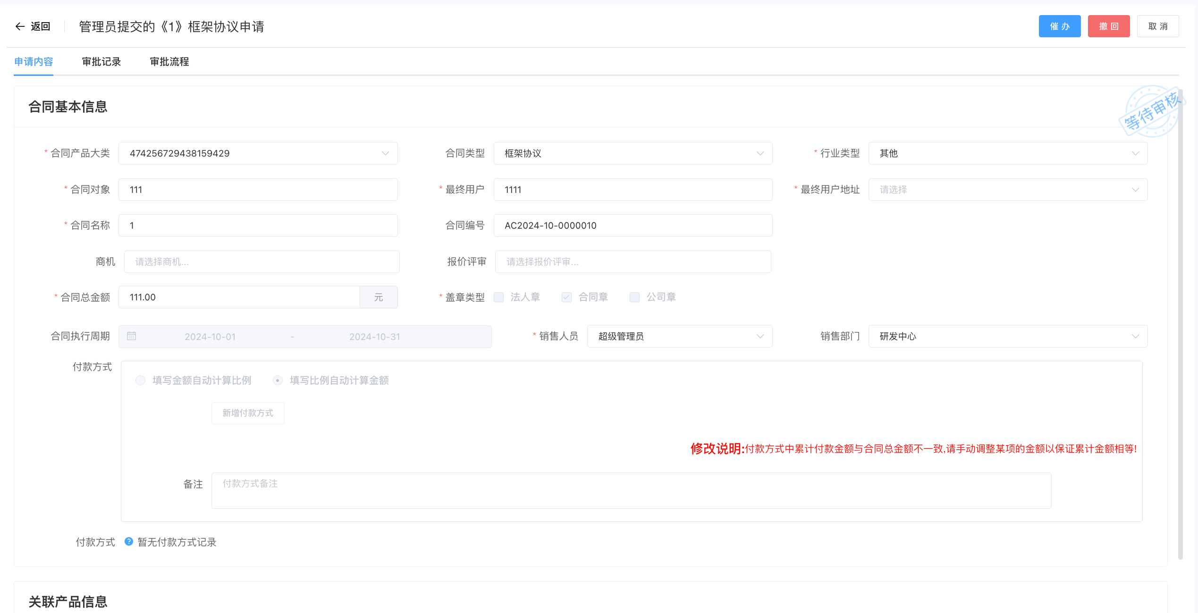Expand 合同产品大类 dropdown arrow
Viewport: 1198px width, 613px height.
click(385, 153)
